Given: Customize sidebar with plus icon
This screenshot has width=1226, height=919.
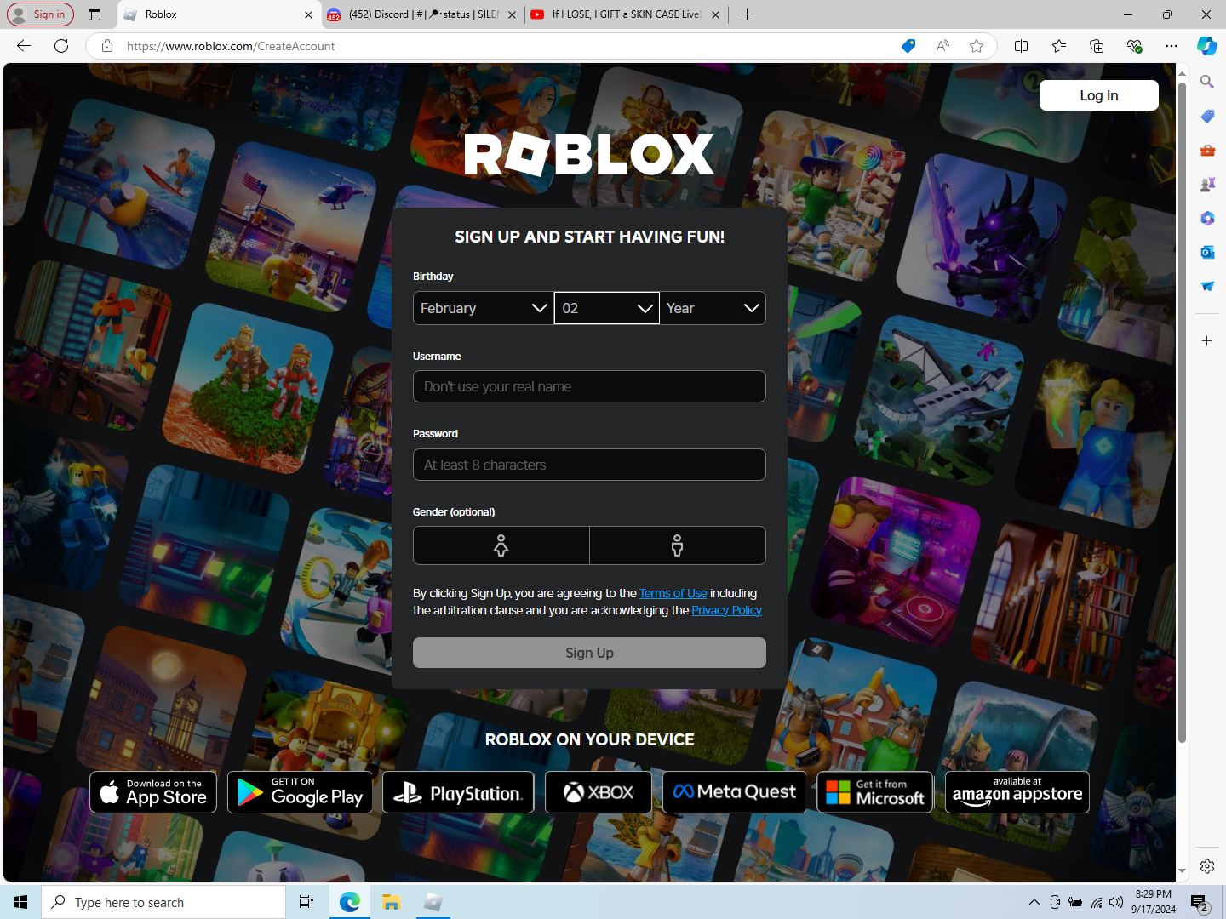Looking at the screenshot, I should click(1207, 340).
